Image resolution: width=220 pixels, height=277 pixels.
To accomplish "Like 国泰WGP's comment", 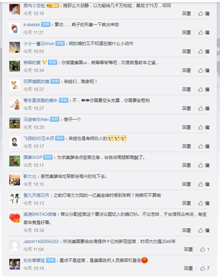I will coord(204,165).
